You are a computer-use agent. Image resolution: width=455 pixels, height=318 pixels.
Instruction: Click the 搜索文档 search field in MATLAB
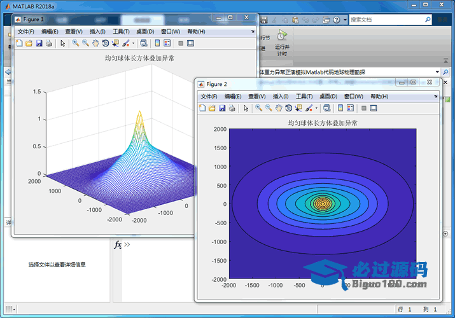coord(387,20)
